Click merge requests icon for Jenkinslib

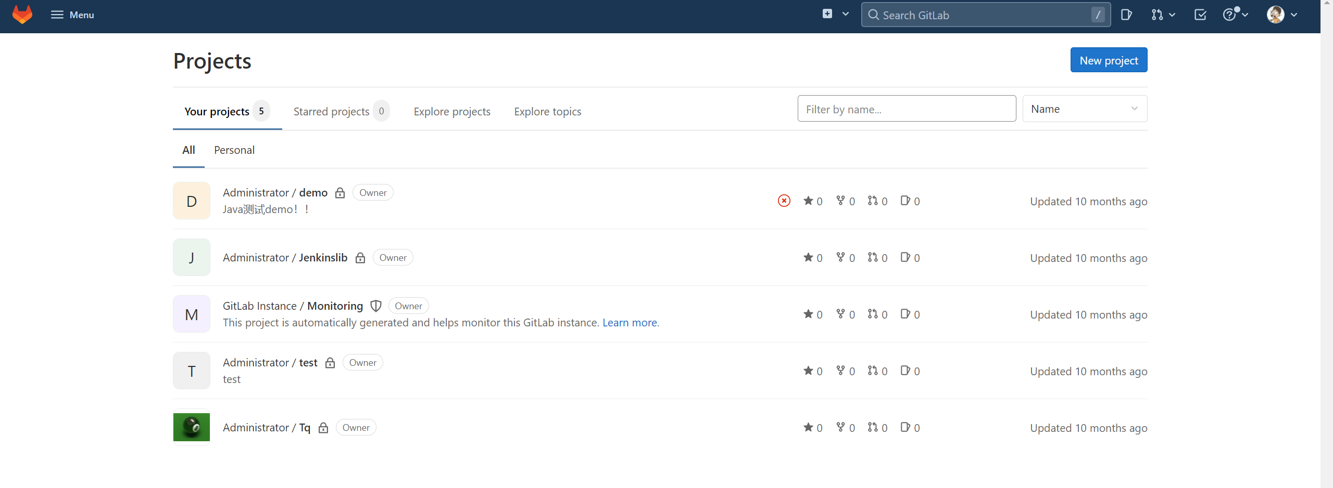click(873, 257)
